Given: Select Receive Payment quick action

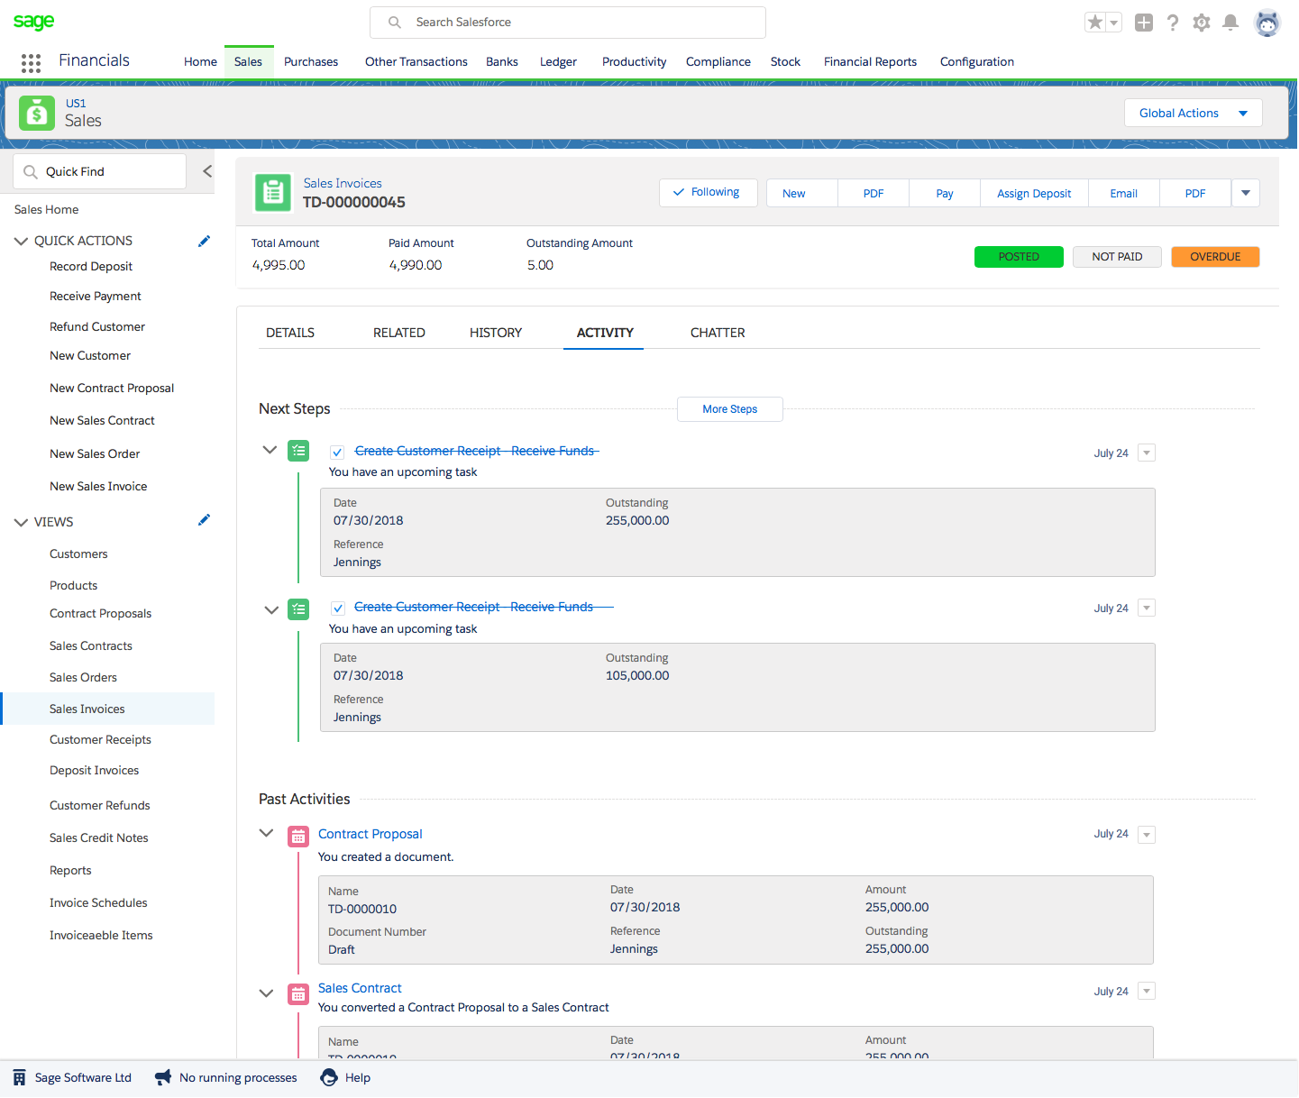Looking at the screenshot, I should tap(96, 297).
